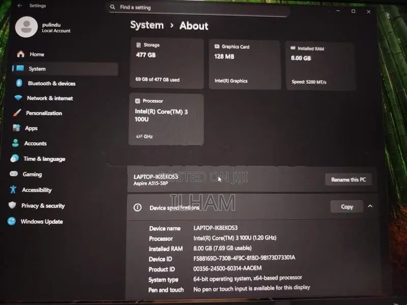Viewport: 407px width, 305px height.
Task: Click the Processor chip icon
Action: (137, 101)
